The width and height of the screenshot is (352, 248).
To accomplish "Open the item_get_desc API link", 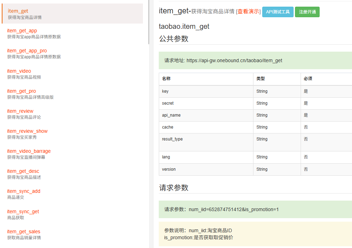I will click(x=23, y=171).
